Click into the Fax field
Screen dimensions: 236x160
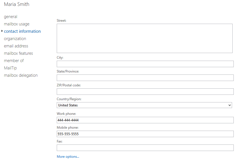145,148
